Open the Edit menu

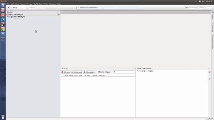[x=12, y=4]
